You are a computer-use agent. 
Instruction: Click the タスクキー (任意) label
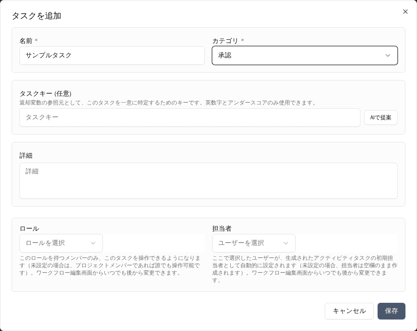(x=45, y=93)
